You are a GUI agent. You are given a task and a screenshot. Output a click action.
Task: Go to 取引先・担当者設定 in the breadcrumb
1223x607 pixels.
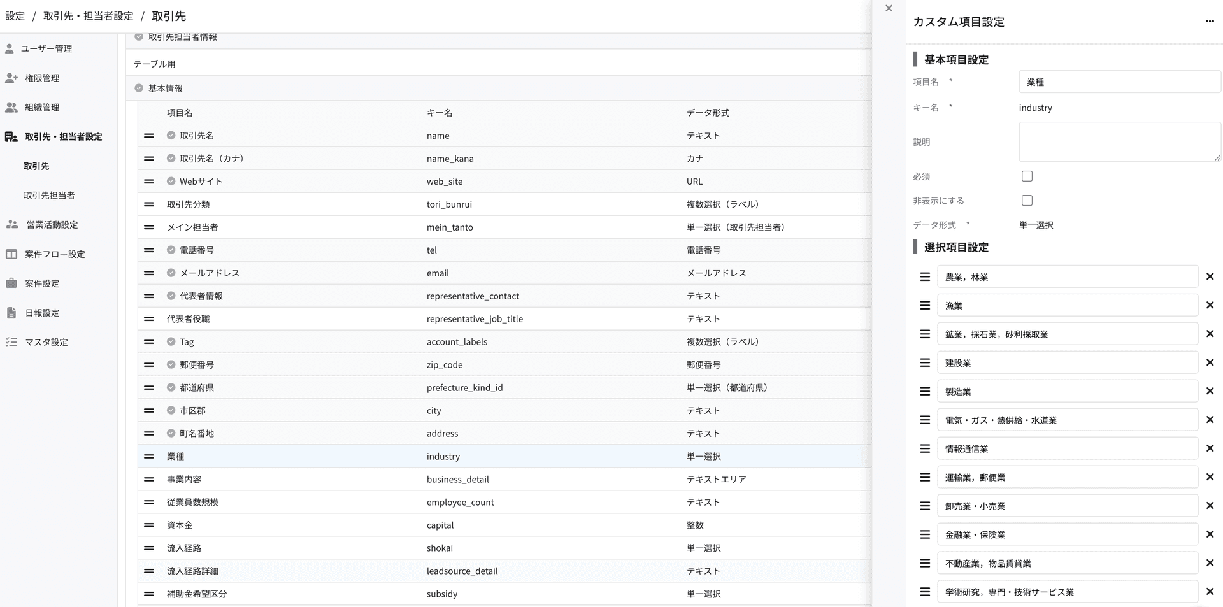click(88, 16)
